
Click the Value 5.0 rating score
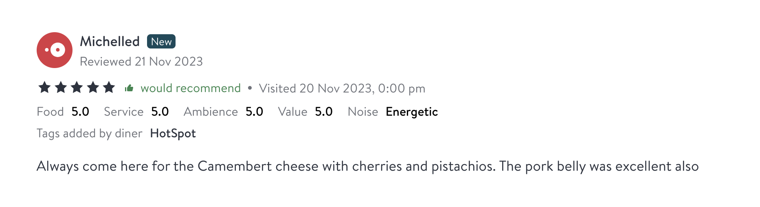tap(323, 112)
